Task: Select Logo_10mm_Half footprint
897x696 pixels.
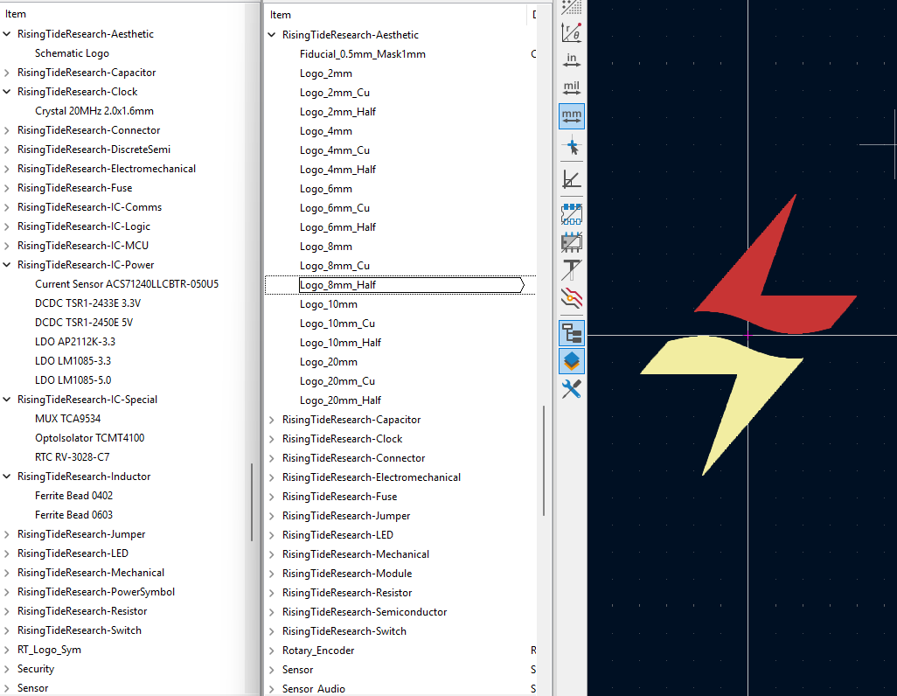Action: [x=340, y=342]
